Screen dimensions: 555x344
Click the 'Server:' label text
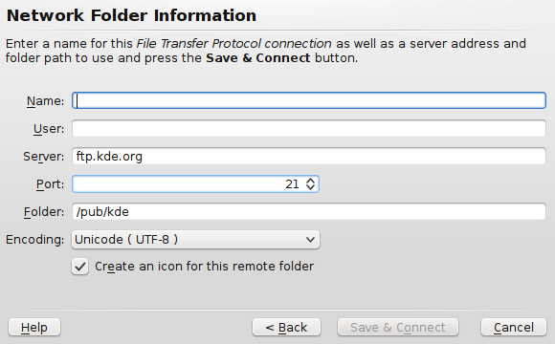coord(44,157)
